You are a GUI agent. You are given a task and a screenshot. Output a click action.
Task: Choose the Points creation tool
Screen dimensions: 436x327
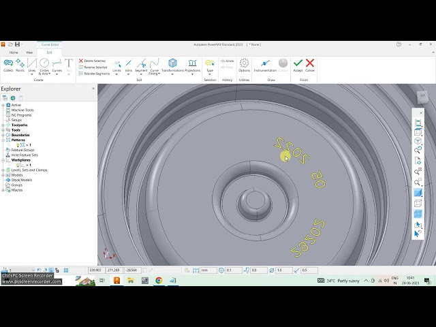point(20,65)
